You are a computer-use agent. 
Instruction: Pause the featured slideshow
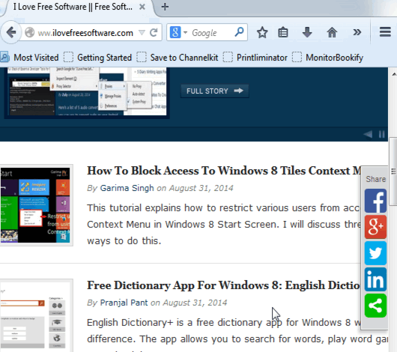coord(382,134)
